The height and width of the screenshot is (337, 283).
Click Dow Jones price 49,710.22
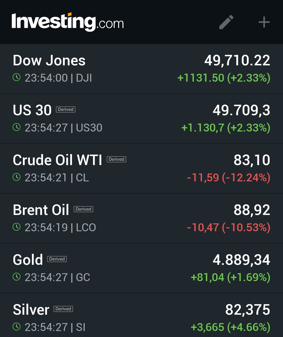point(237,60)
